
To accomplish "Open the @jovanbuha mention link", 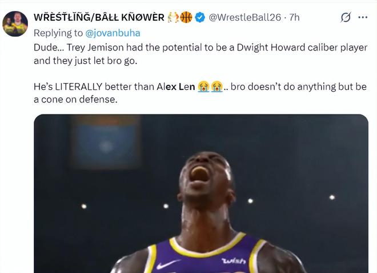I will click(114, 33).
